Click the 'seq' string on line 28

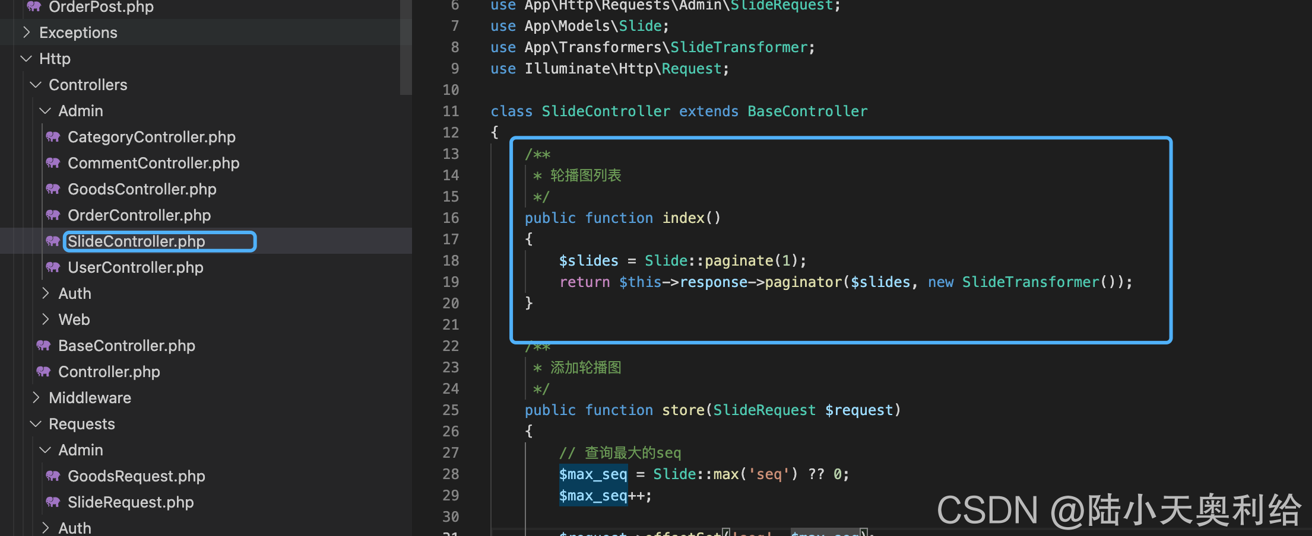coord(769,474)
